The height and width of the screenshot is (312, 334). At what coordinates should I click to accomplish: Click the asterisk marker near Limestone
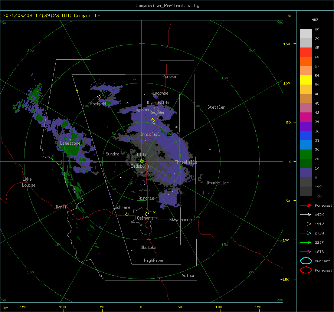pyautogui.click(x=70, y=140)
